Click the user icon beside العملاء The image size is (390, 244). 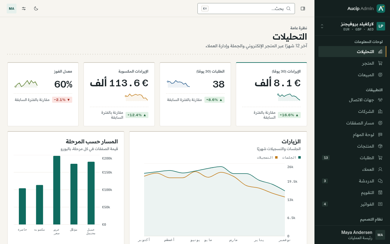click(380, 169)
